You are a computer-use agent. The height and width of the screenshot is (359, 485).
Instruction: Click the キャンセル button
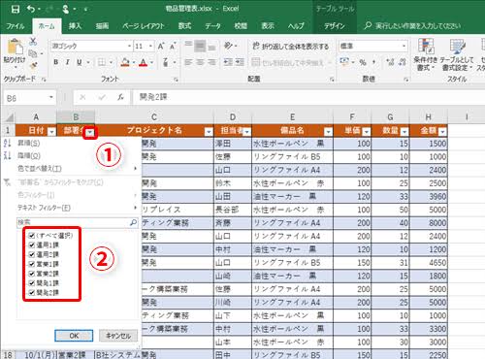pyautogui.click(x=118, y=336)
